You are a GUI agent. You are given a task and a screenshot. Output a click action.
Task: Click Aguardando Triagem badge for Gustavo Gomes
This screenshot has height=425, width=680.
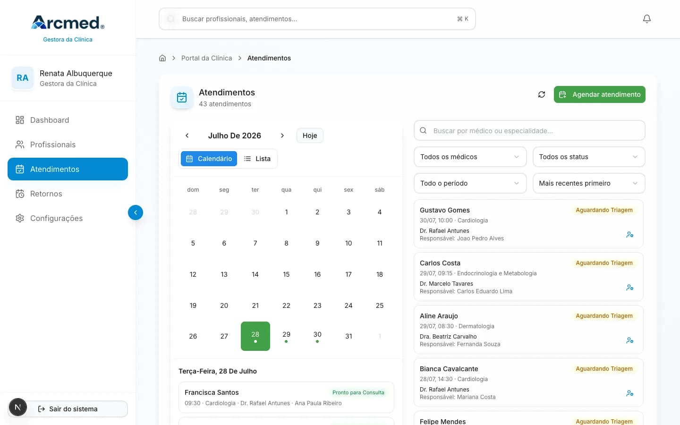pyautogui.click(x=604, y=210)
